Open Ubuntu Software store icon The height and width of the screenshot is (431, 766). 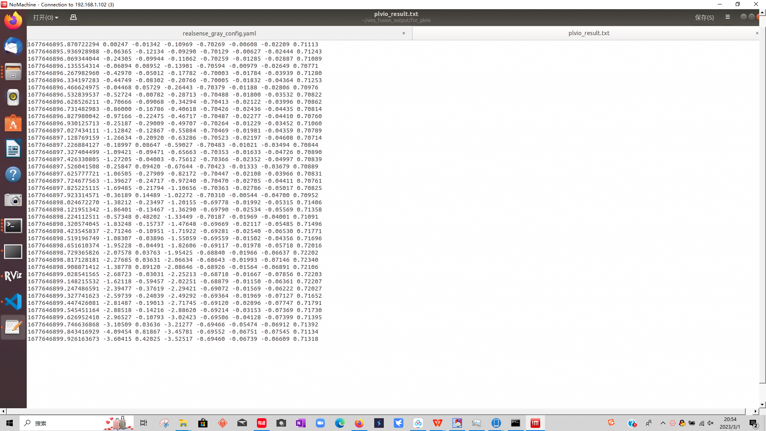[x=13, y=123]
